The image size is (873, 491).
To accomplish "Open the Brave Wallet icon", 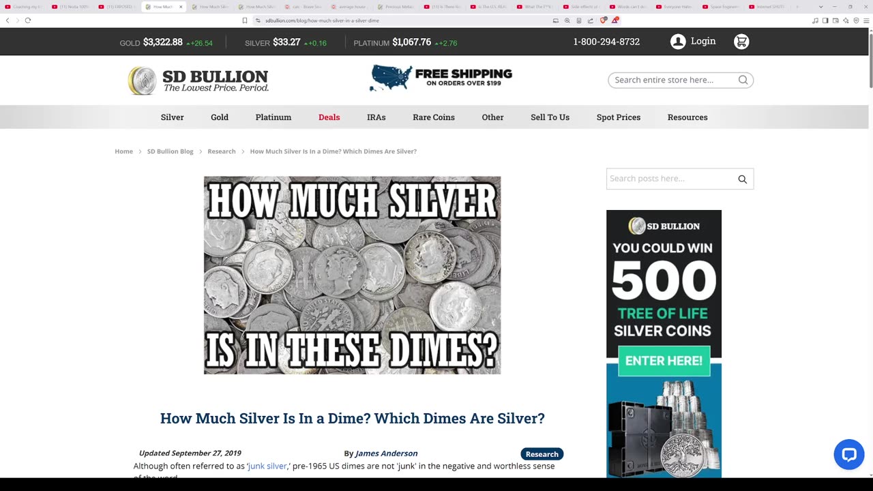I will [835, 20].
